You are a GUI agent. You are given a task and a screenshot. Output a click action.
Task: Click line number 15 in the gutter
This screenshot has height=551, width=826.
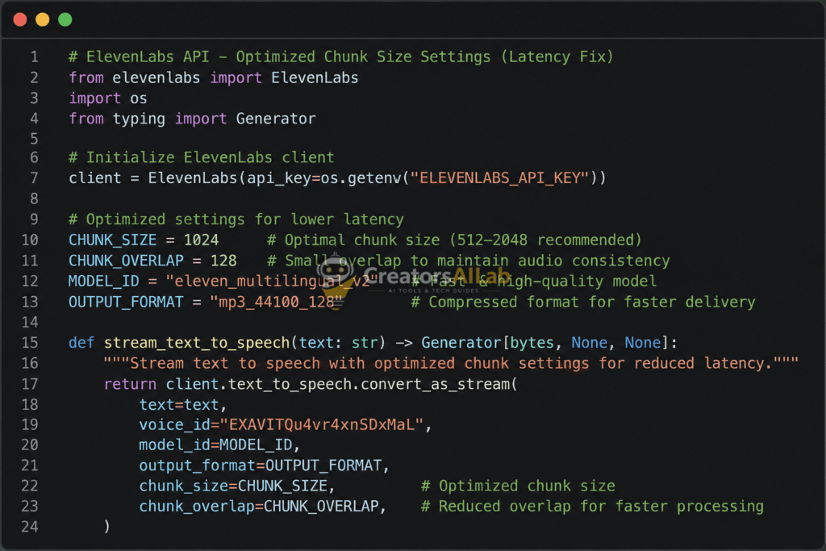tap(30, 343)
